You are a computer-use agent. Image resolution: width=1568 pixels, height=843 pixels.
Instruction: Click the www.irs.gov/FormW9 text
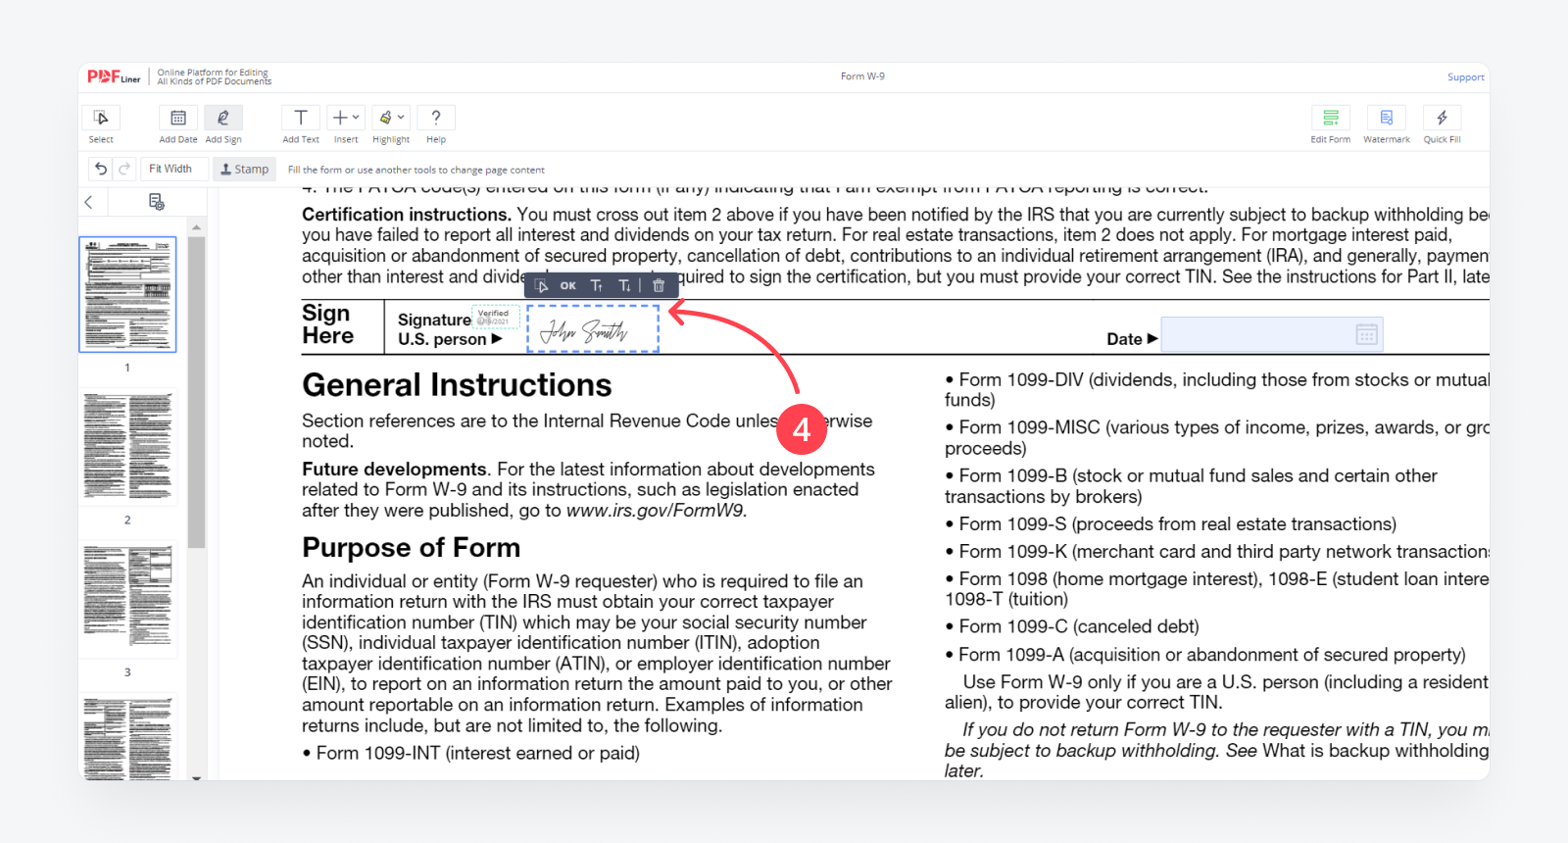tap(657, 511)
